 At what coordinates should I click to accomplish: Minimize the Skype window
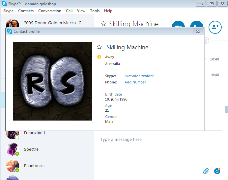(x=201, y=4)
